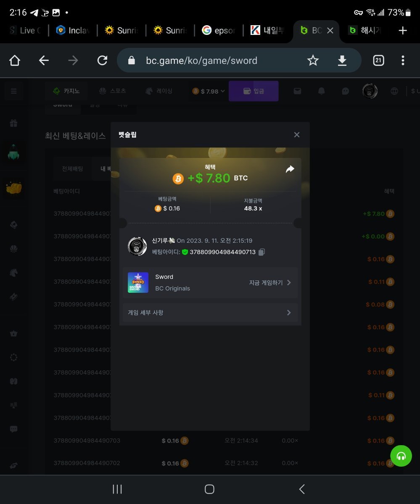Switch to the 카지노 tab
The image size is (420, 504).
[66, 91]
